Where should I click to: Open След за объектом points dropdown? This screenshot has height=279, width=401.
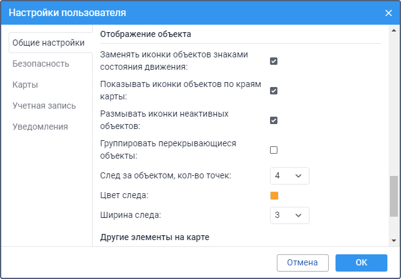290,176
